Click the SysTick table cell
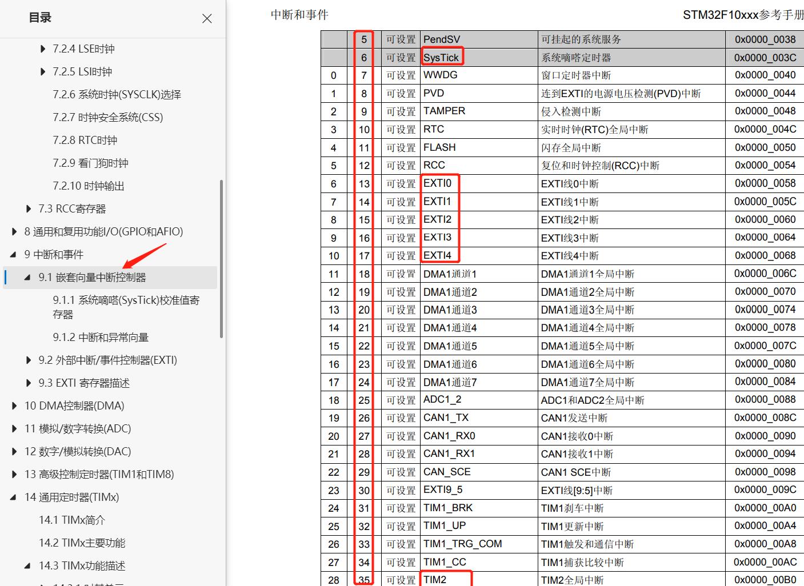804x586 pixels. [479, 58]
